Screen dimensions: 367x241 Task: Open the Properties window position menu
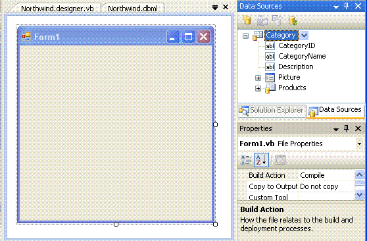tap(336, 129)
